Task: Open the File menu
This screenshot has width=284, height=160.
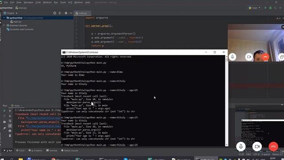Action: pos(6,2)
